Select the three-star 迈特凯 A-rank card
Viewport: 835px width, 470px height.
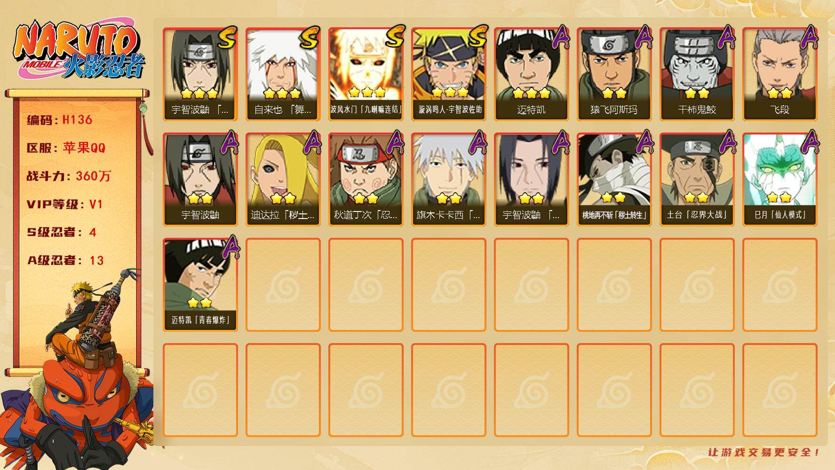531,74
